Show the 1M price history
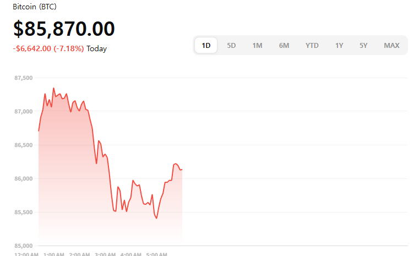The height and width of the screenshot is (256, 419). [257, 45]
